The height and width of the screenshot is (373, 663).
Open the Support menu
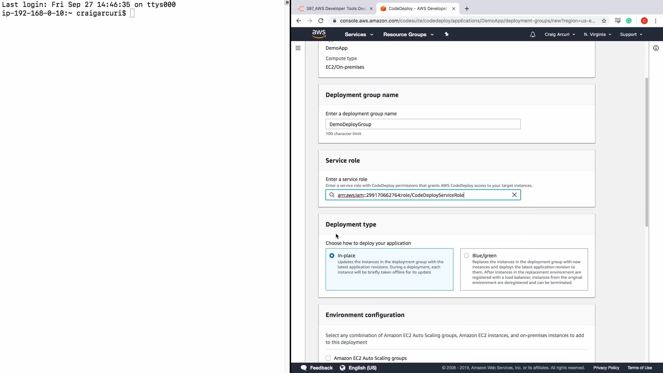click(631, 35)
